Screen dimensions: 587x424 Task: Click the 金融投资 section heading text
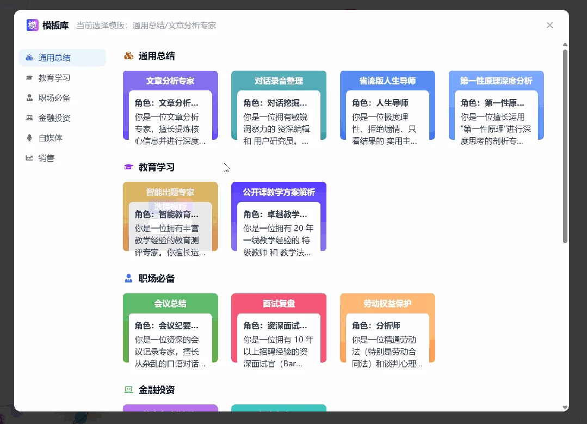[x=157, y=390]
